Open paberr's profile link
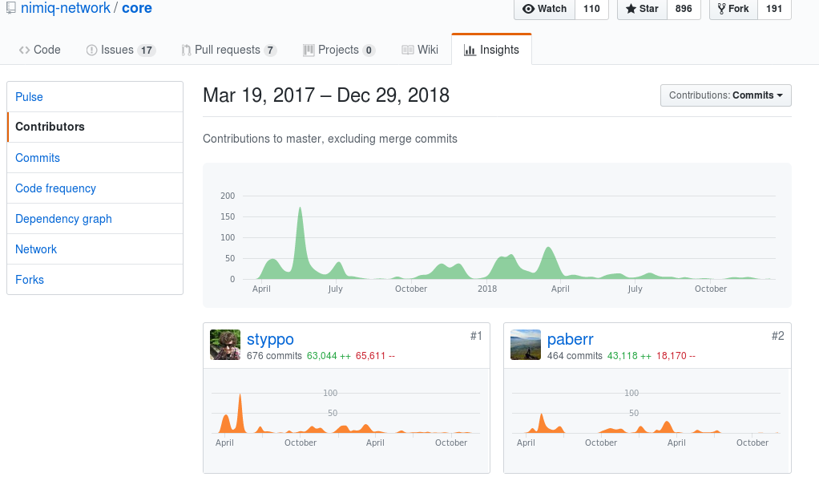 pyautogui.click(x=571, y=339)
